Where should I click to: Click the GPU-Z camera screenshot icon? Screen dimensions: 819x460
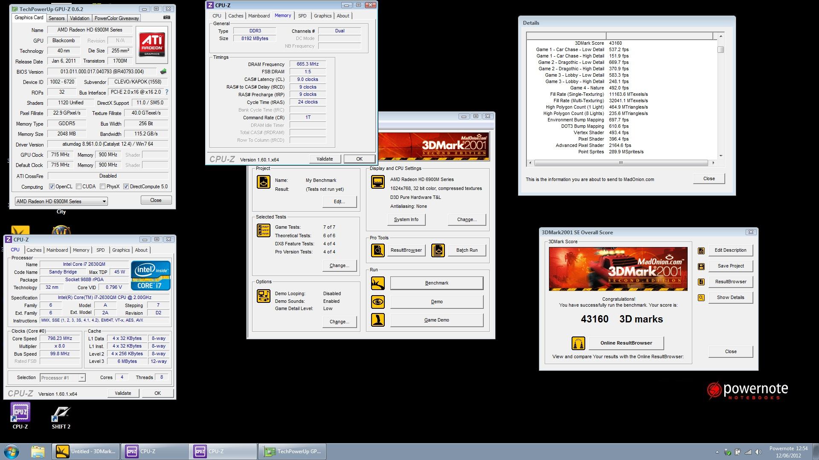pos(167,17)
